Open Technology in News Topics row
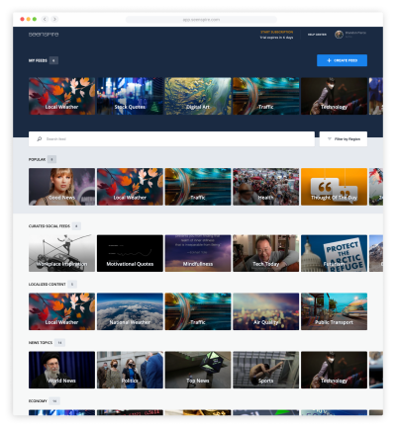The width and height of the screenshot is (396, 427). click(x=334, y=370)
